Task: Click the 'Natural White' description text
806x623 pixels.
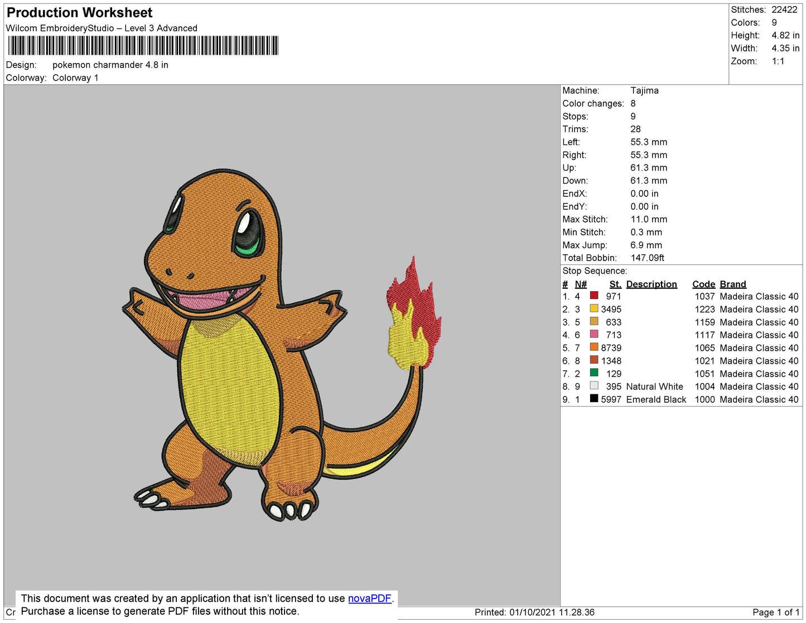Action: pyautogui.click(x=654, y=387)
